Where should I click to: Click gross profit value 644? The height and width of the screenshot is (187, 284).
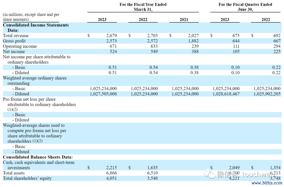[236, 41]
